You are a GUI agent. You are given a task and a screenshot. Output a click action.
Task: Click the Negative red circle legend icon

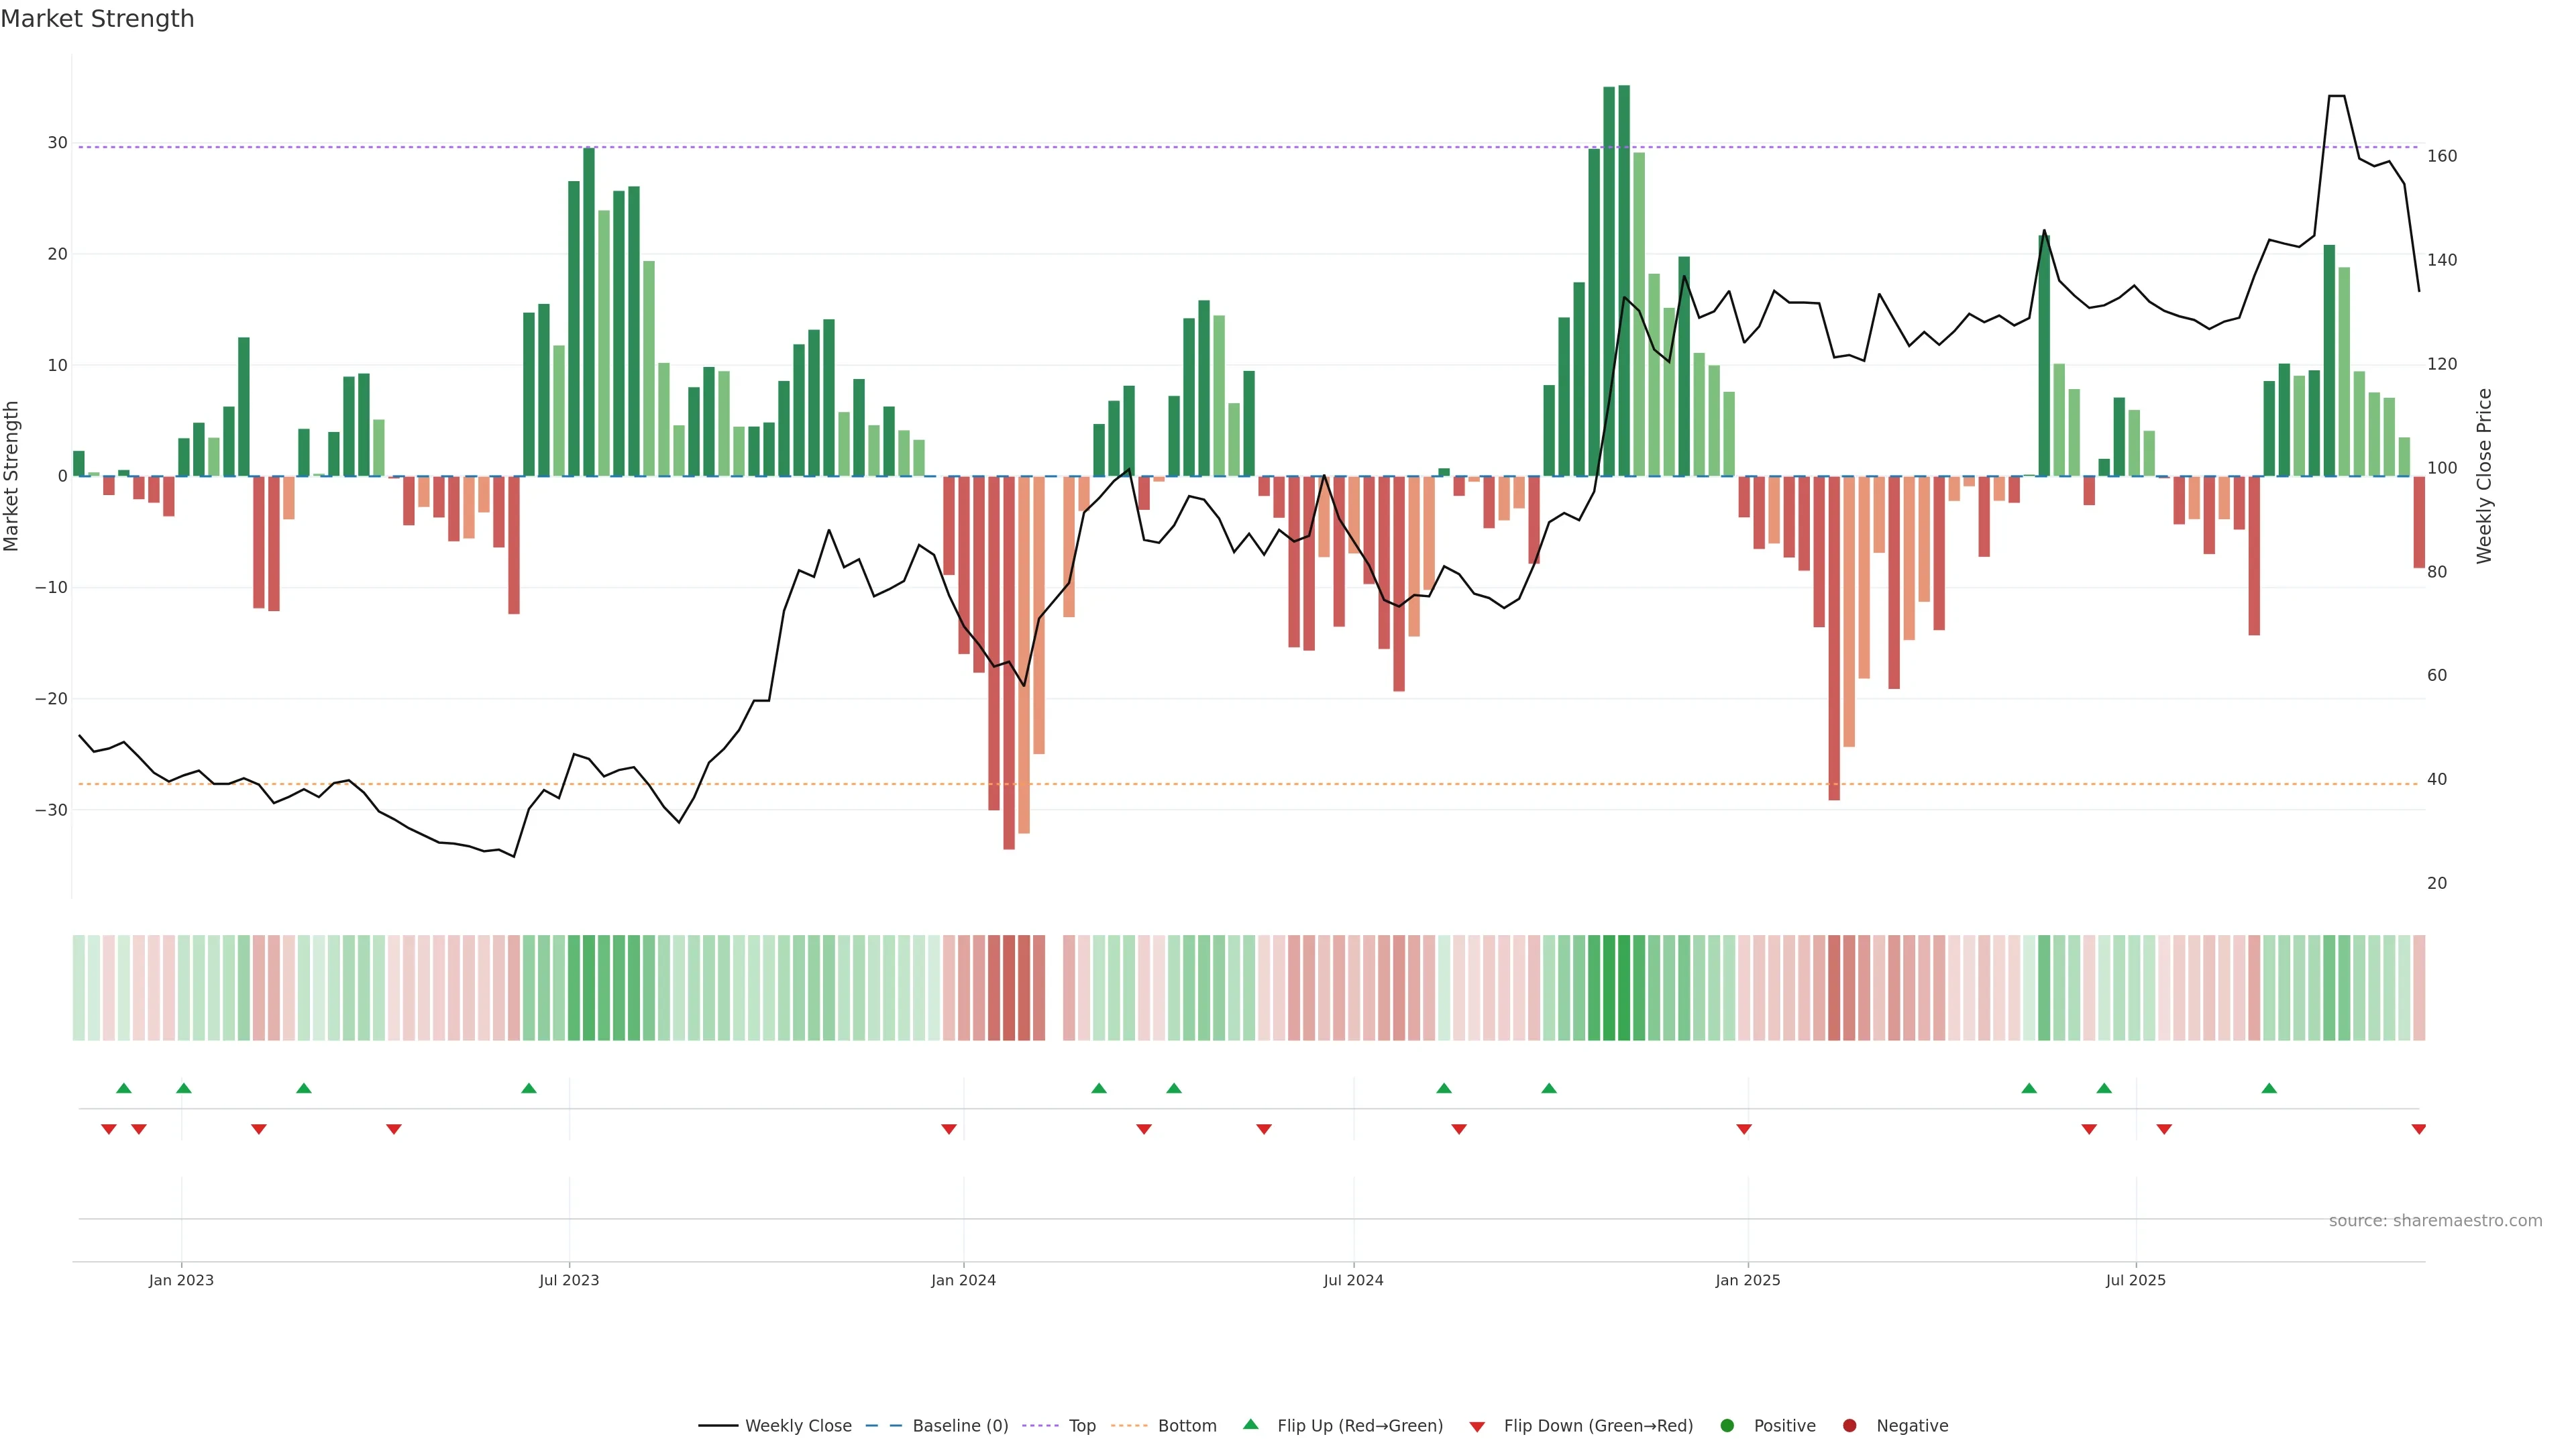[1849, 1426]
